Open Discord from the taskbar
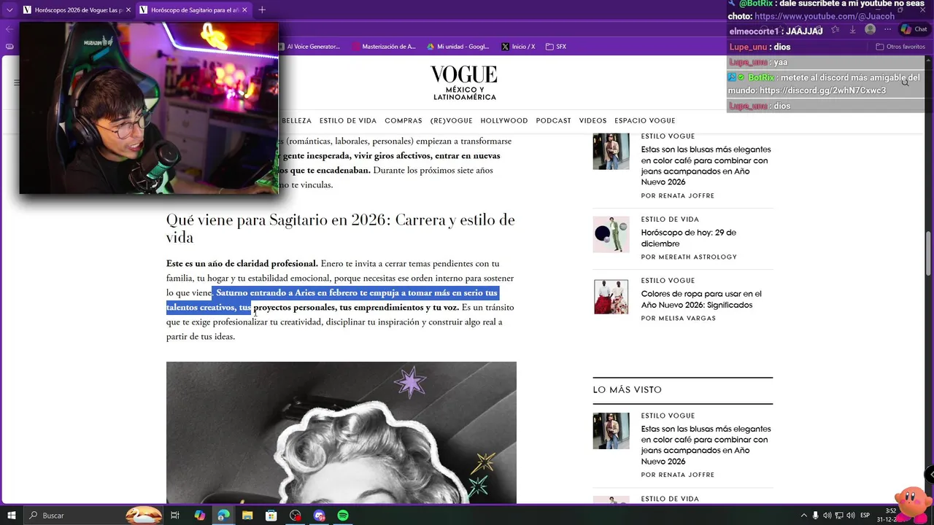The height and width of the screenshot is (525, 934). (319, 516)
